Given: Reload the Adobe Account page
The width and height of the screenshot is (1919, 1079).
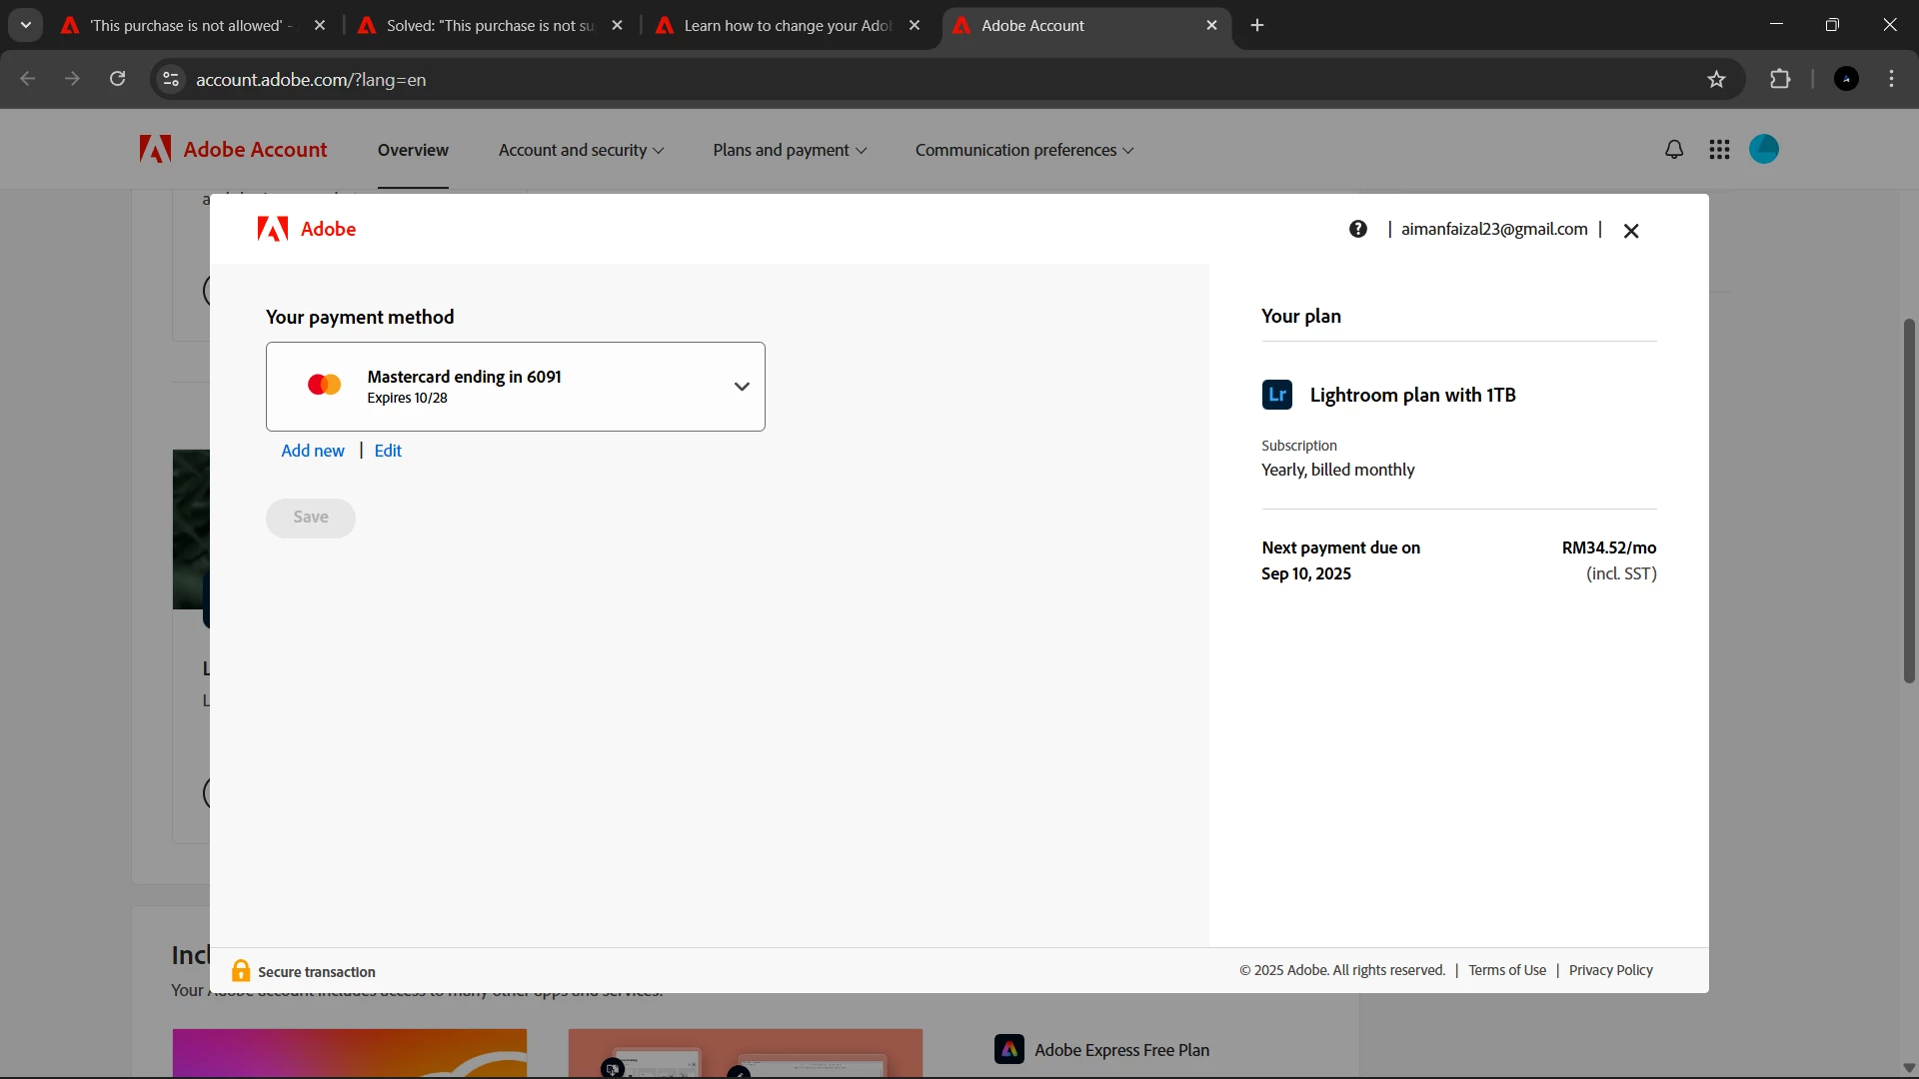Looking at the screenshot, I should pyautogui.click(x=117, y=79).
